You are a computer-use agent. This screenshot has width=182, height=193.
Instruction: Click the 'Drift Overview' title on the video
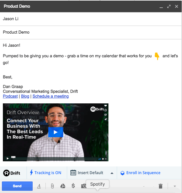(23, 112)
